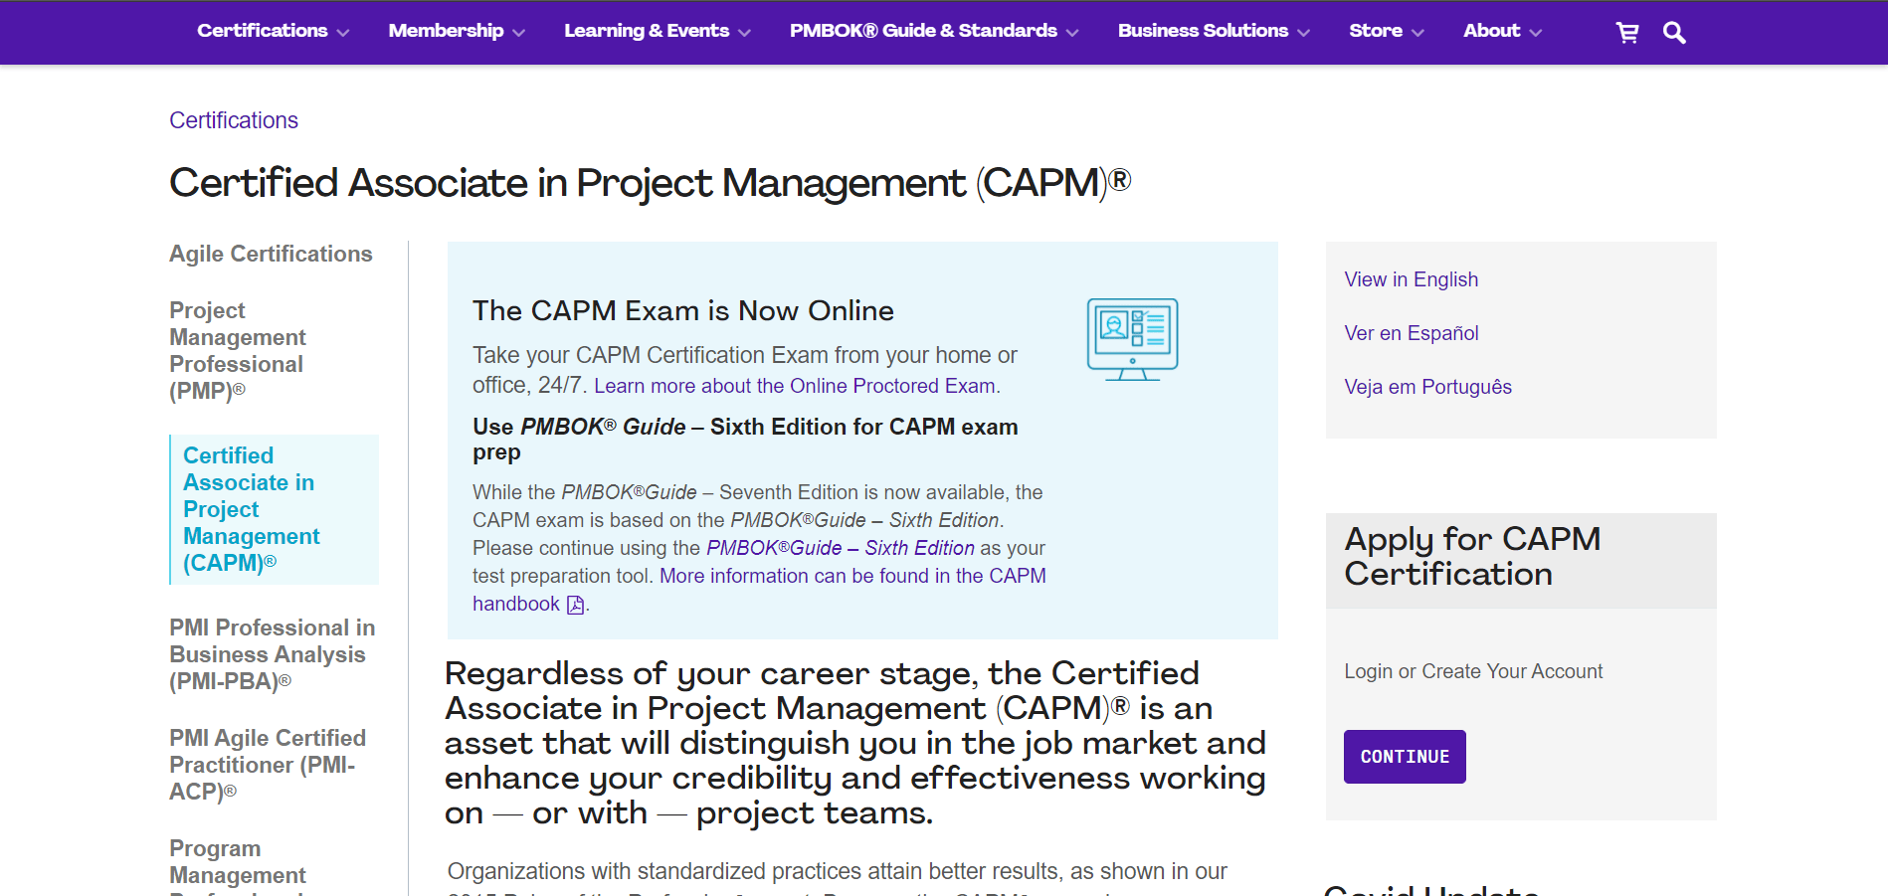
Task: Click 'The CAPM Exam is Now Online' heading
Action: pyautogui.click(x=683, y=311)
